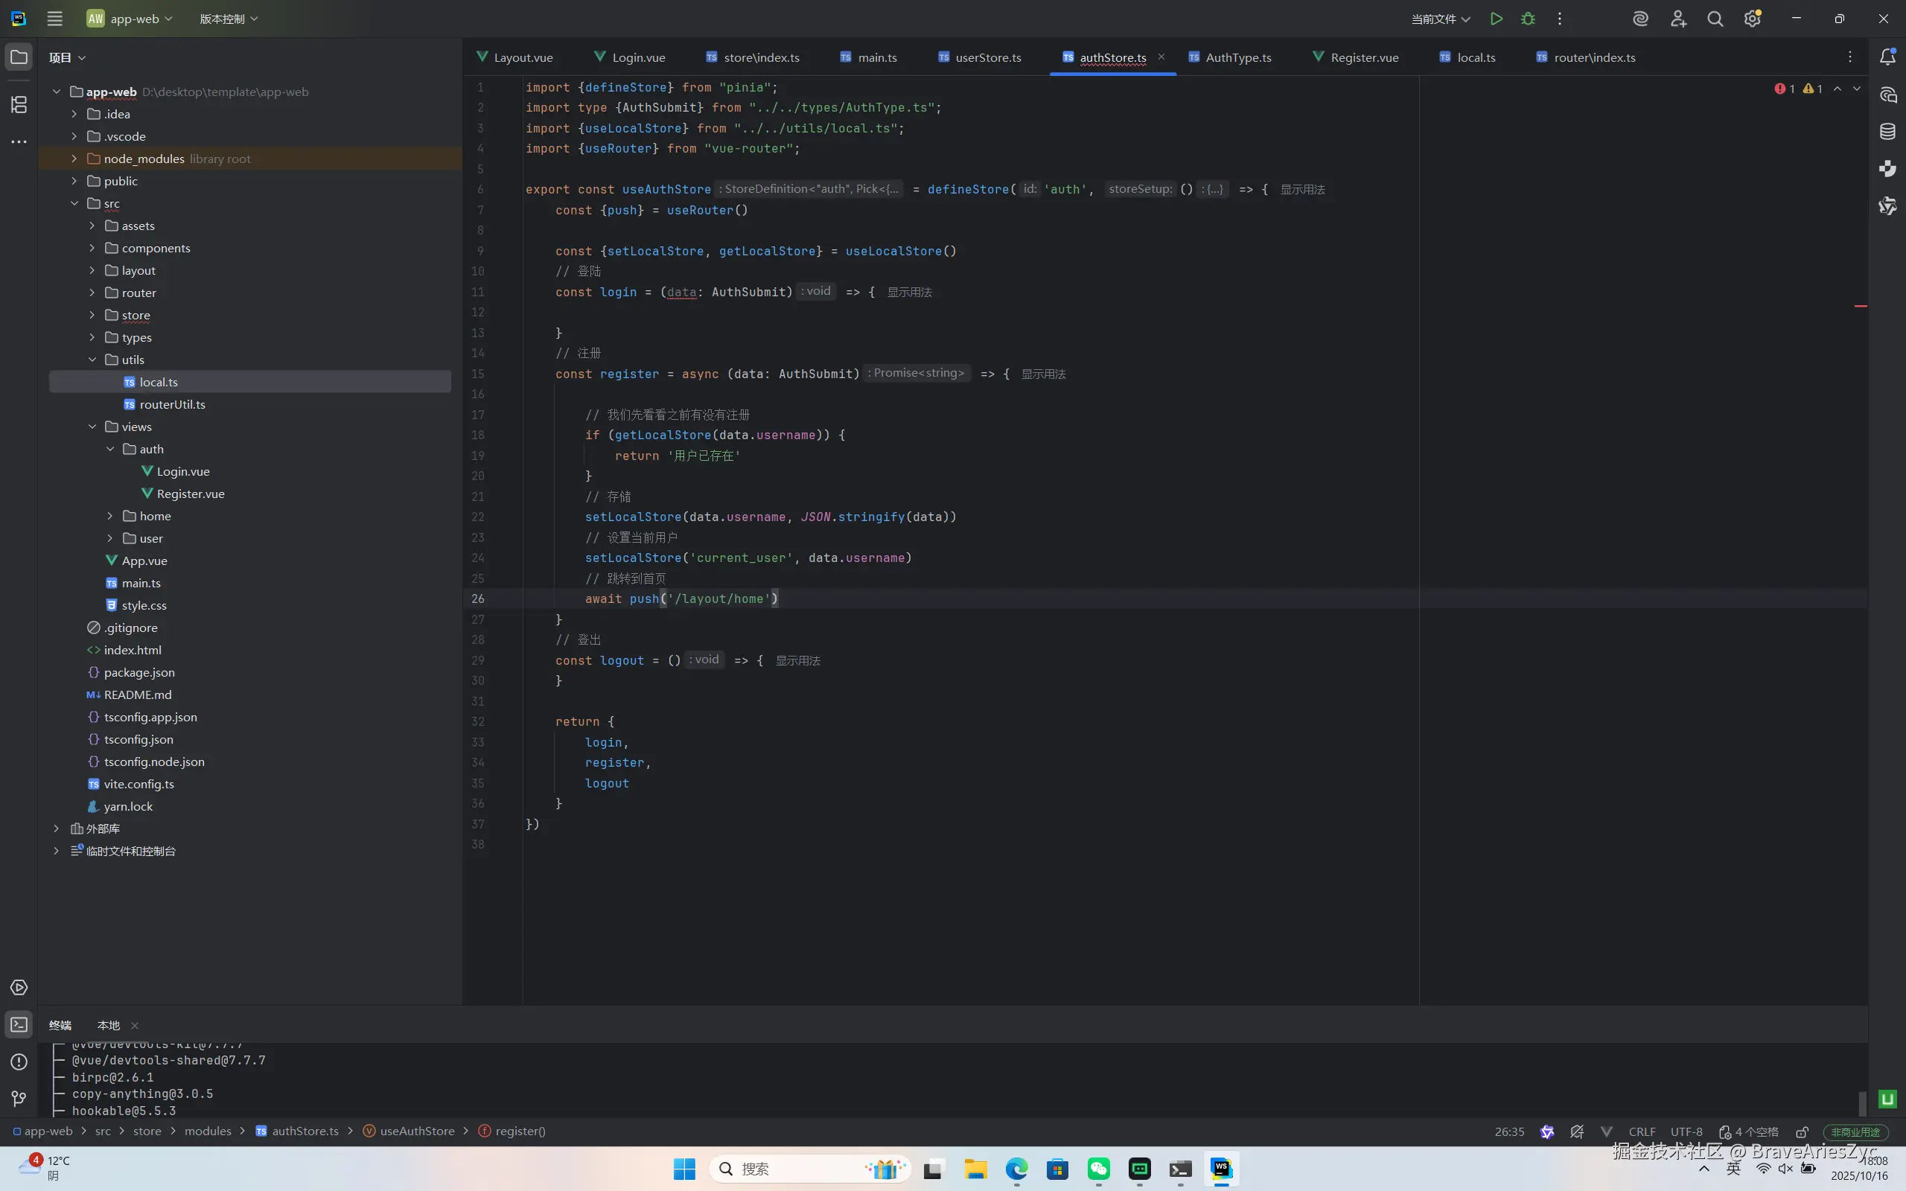Toggle the read-only lock icon in the status bar
This screenshot has height=1191, width=1906.
click(1801, 1132)
